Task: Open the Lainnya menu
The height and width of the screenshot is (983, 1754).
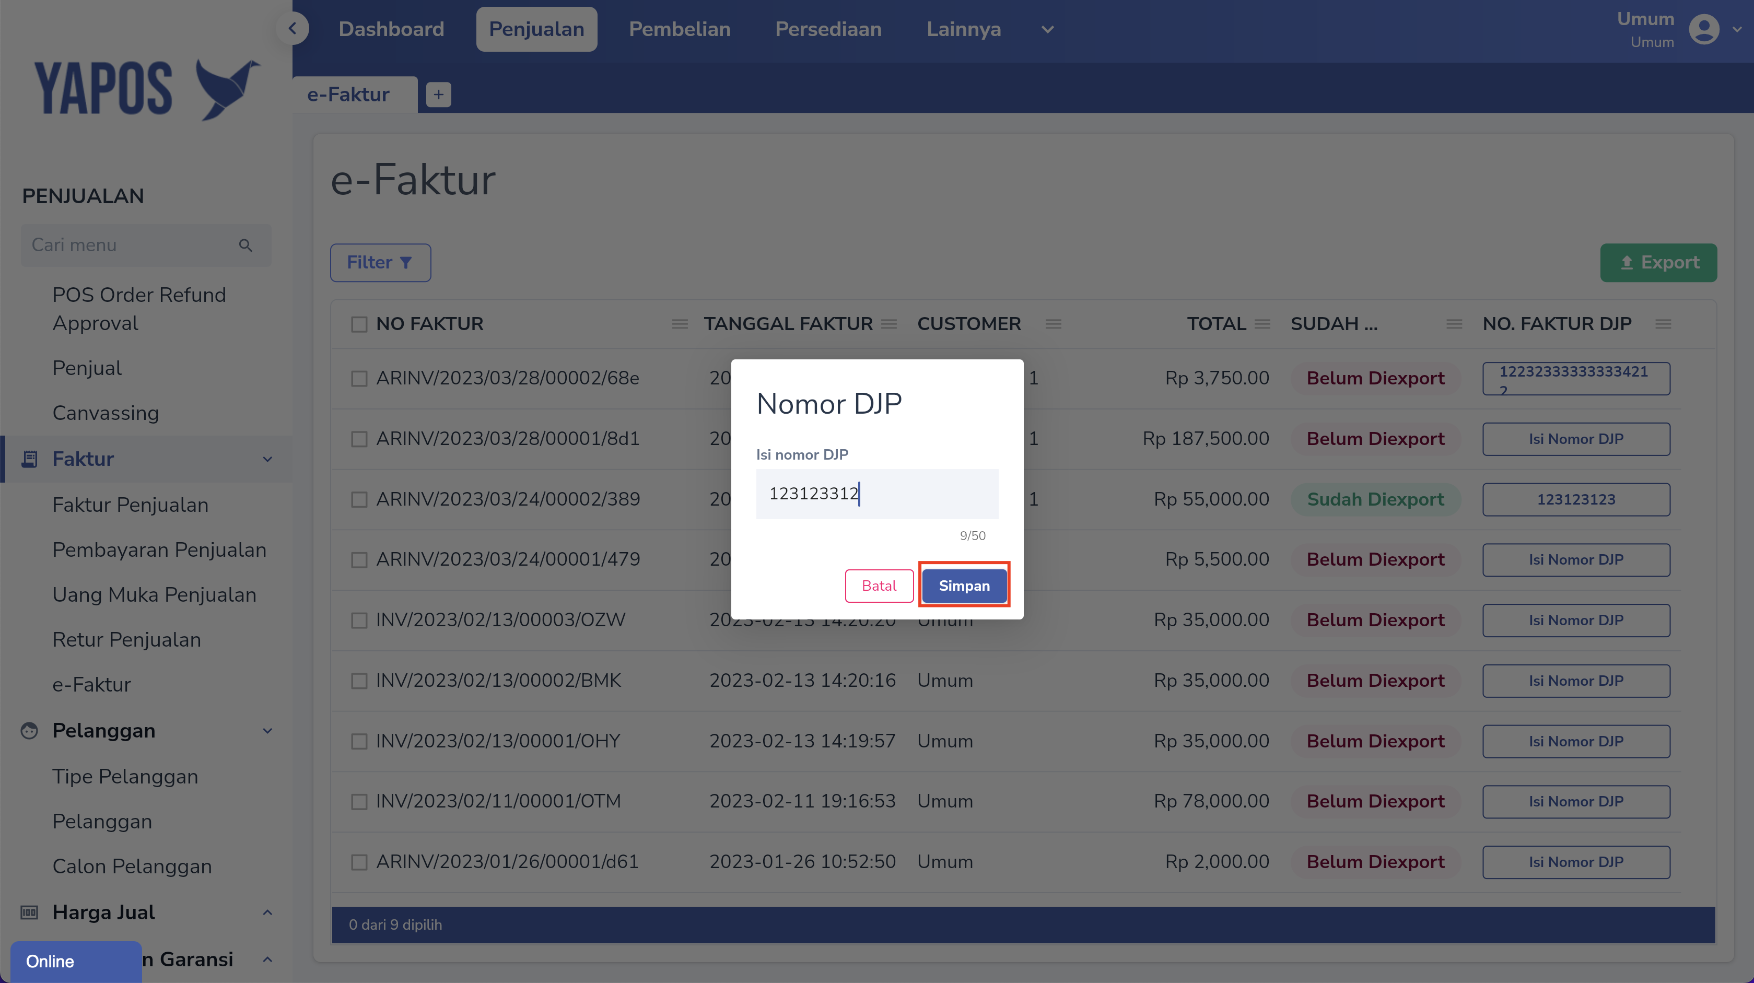Action: 964,29
